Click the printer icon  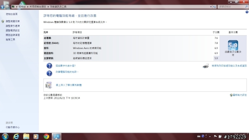pyautogui.click(x=206, y=66)
